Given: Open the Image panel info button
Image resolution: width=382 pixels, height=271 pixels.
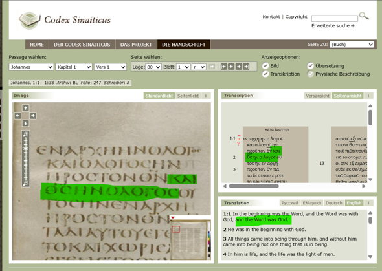Looking at the screenshot, I should 206,96.
